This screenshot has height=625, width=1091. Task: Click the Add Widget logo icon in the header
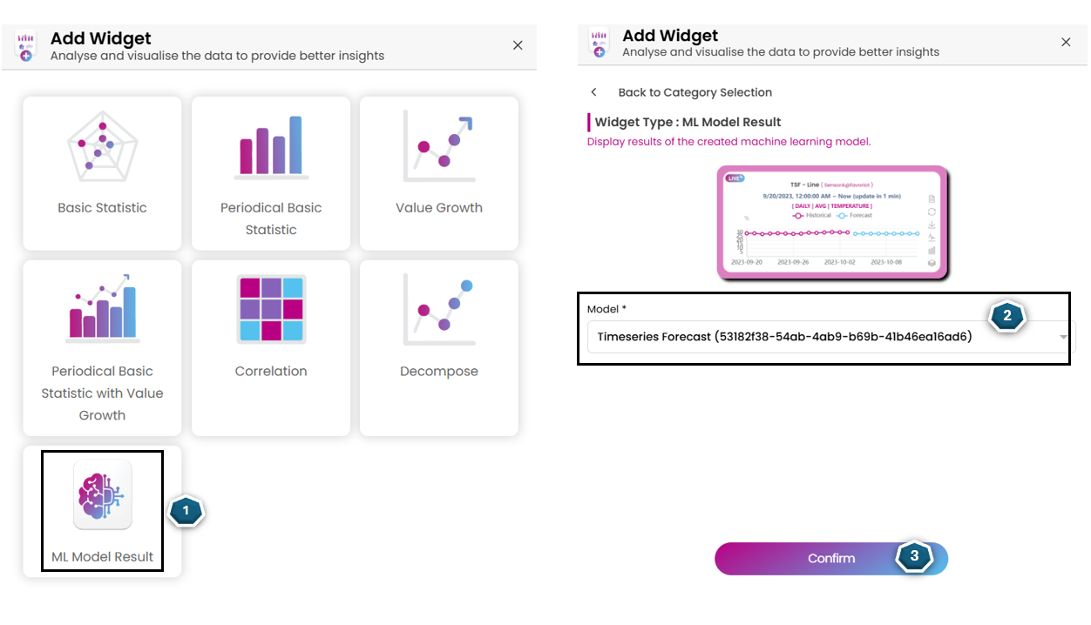coord(599,42)
